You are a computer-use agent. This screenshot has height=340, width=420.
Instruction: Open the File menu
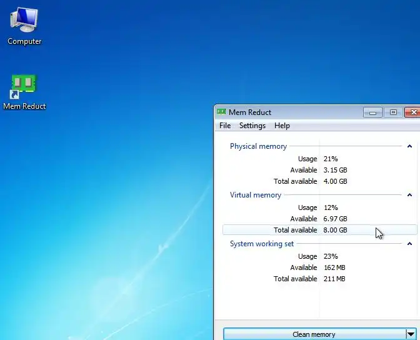225,126
